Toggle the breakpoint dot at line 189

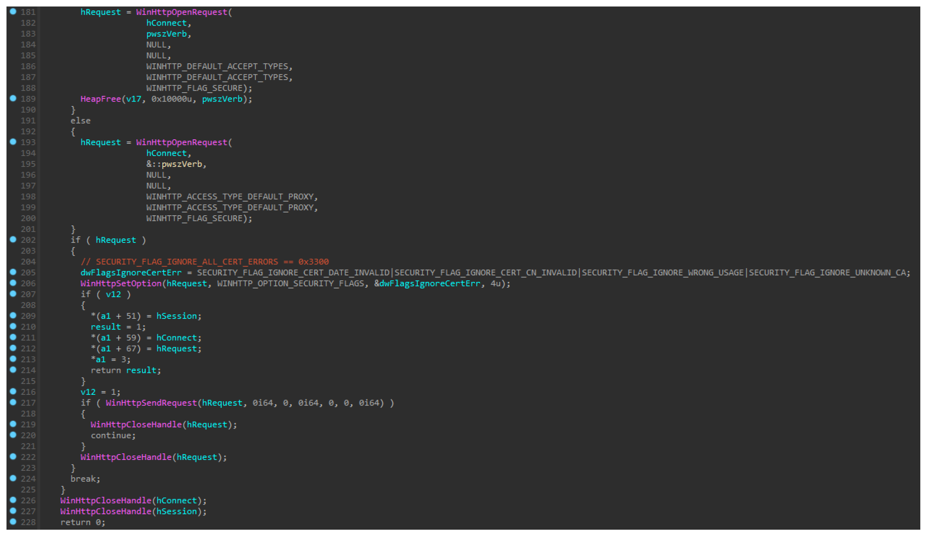pyautogui.click(x=13, y=98)
